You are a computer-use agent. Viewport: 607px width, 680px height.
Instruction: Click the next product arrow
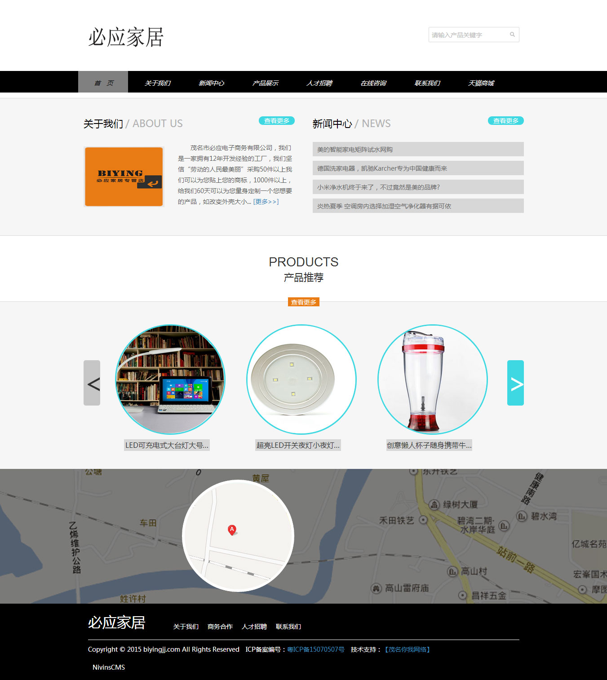[515, 383]
